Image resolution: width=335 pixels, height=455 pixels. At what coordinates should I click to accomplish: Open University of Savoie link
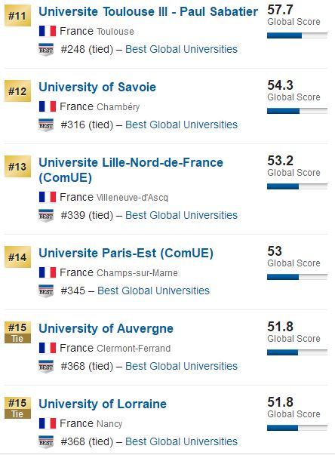[x=97, y=87]
